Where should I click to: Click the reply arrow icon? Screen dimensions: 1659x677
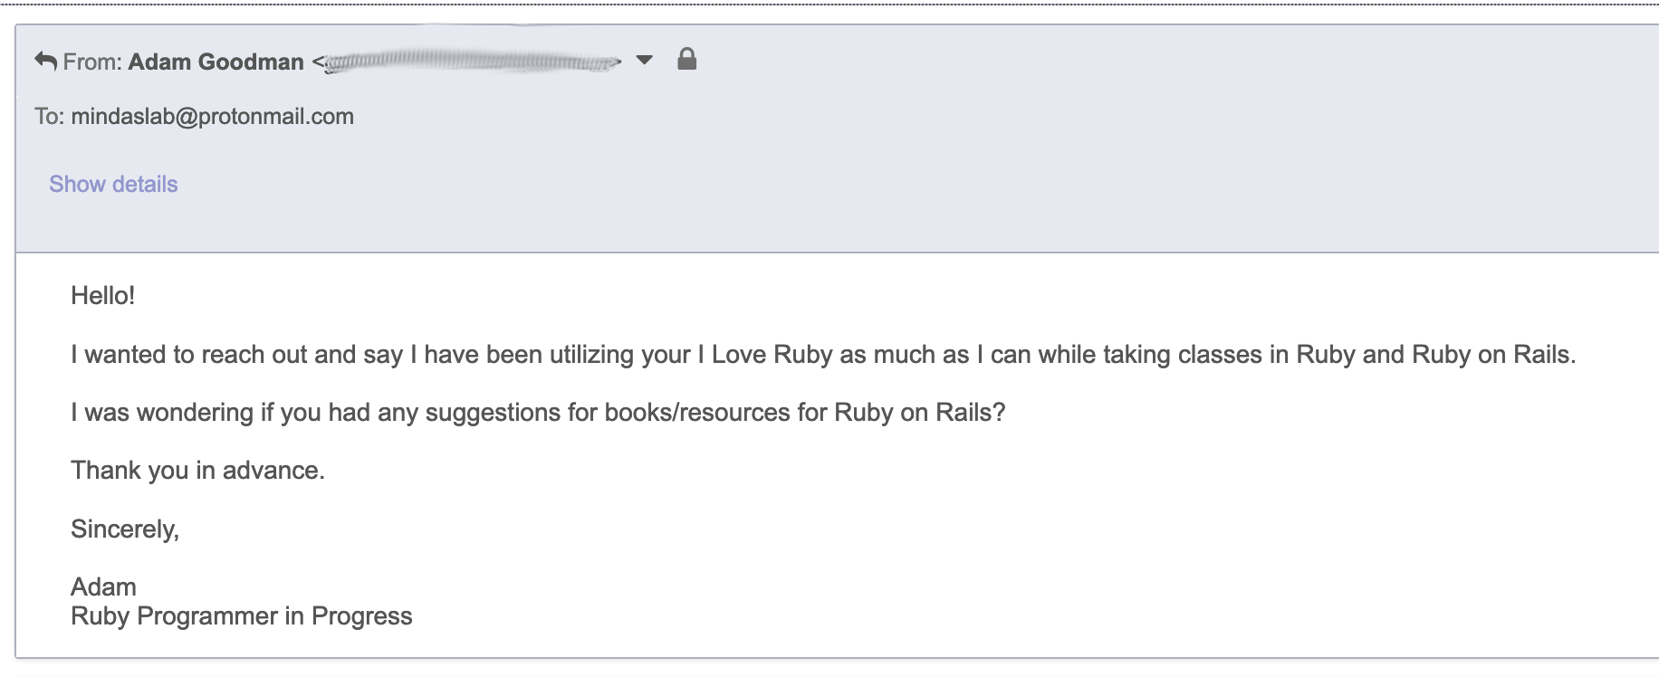coord(45,62)
